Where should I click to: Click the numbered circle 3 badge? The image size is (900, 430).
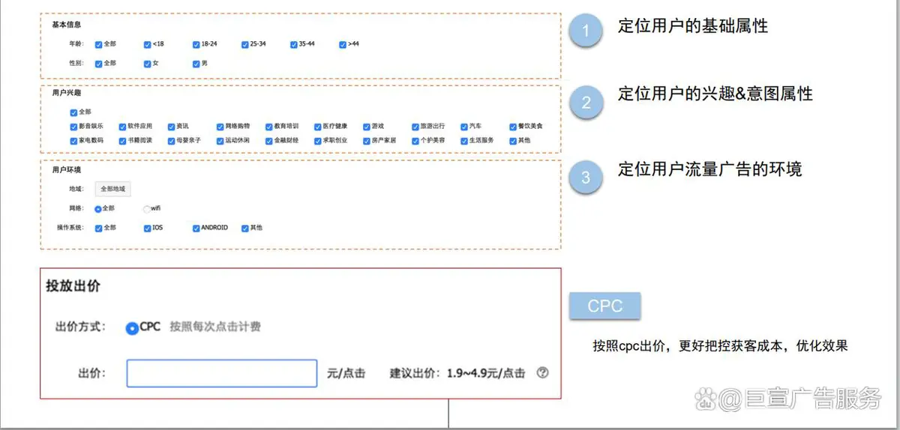click(585, 178)
